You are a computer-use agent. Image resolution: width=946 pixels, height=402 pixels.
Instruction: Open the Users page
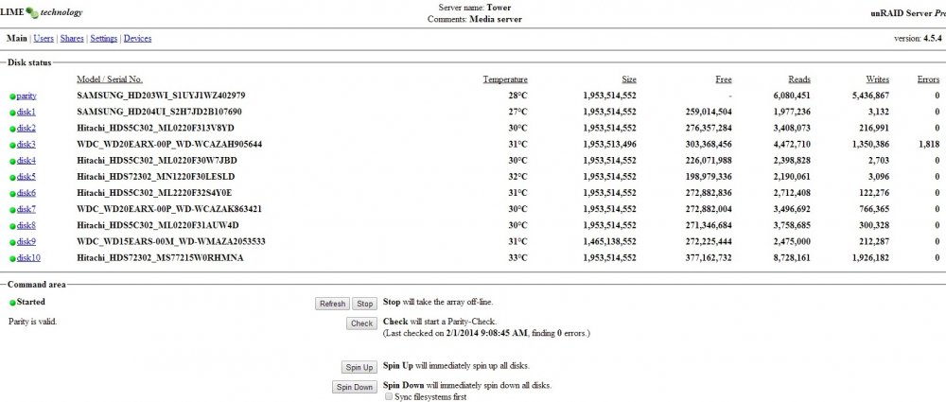(44, 39)
